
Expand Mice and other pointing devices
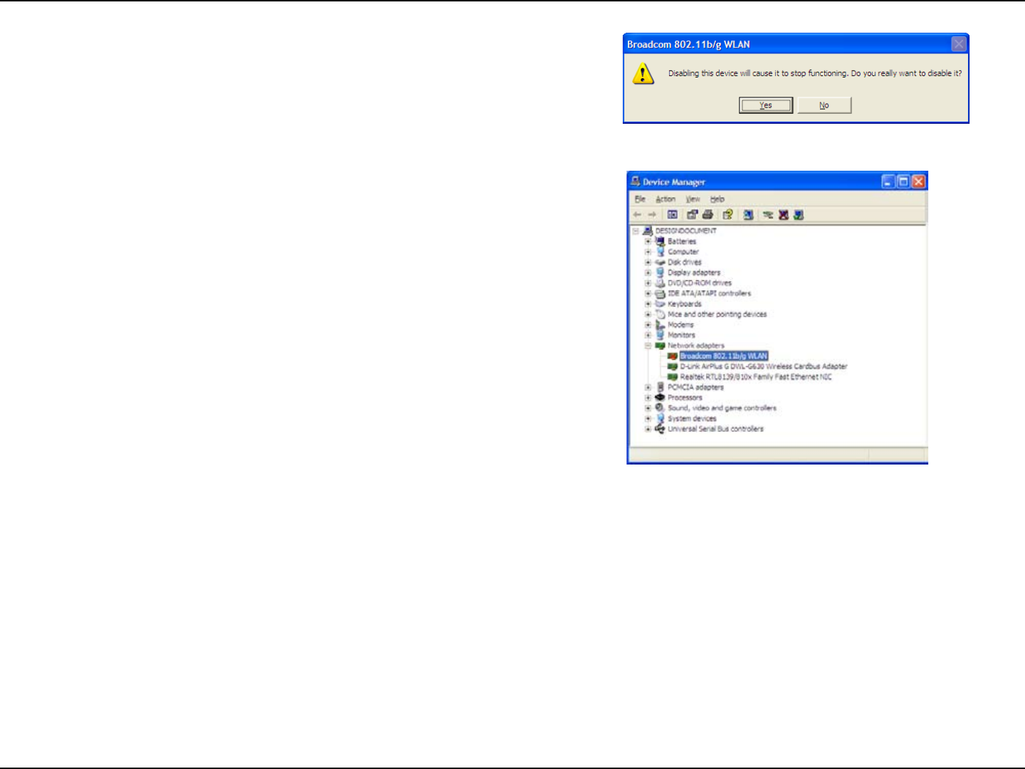click(648, 314)
